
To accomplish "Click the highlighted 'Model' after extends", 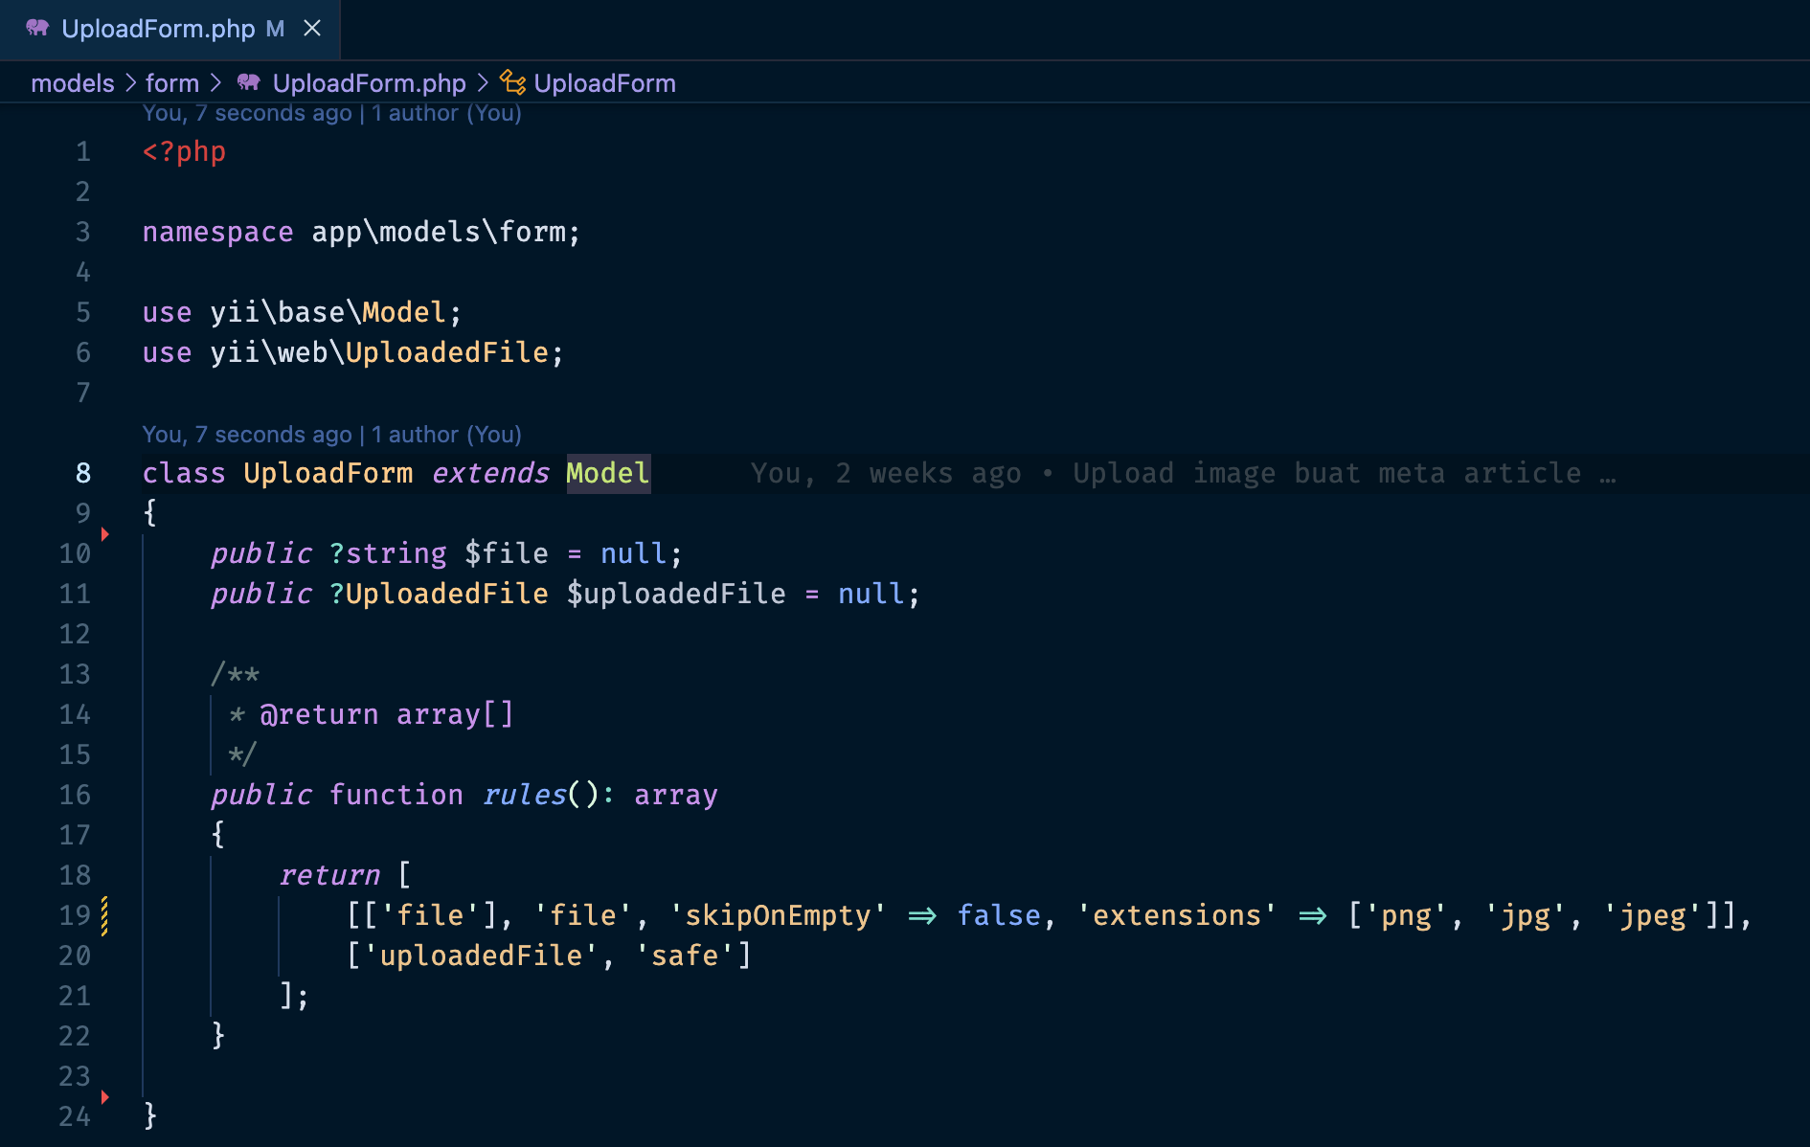I will coord(608,473).
